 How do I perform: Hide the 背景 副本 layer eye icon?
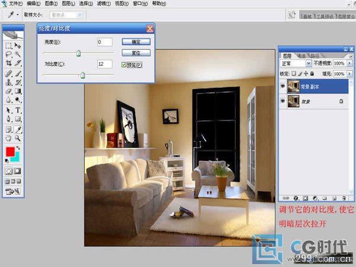(x=282, y=86)
